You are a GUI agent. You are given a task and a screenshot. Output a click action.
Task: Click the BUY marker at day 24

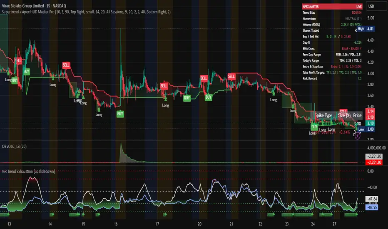[x=314, y=127]
